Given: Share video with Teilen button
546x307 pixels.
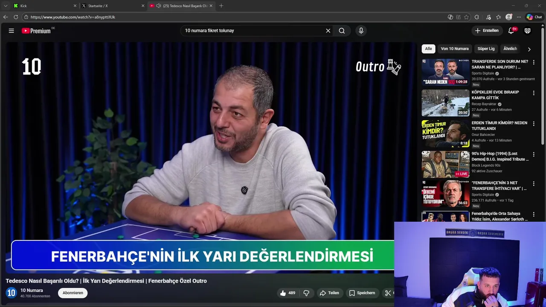Looking at the screenshot, I should pos(329,293).
